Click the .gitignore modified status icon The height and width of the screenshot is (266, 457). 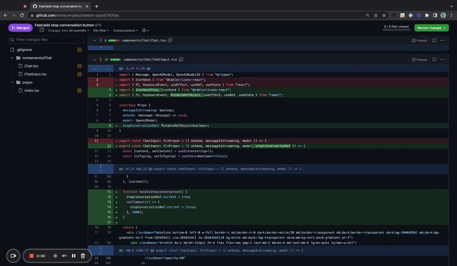click(79, 50)
